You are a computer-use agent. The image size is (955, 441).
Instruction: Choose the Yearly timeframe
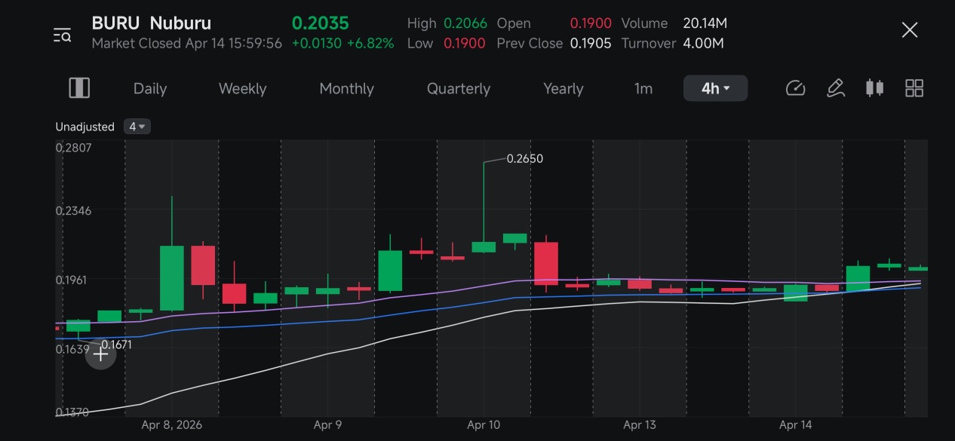pyautogui.click(x=563, y=88)
